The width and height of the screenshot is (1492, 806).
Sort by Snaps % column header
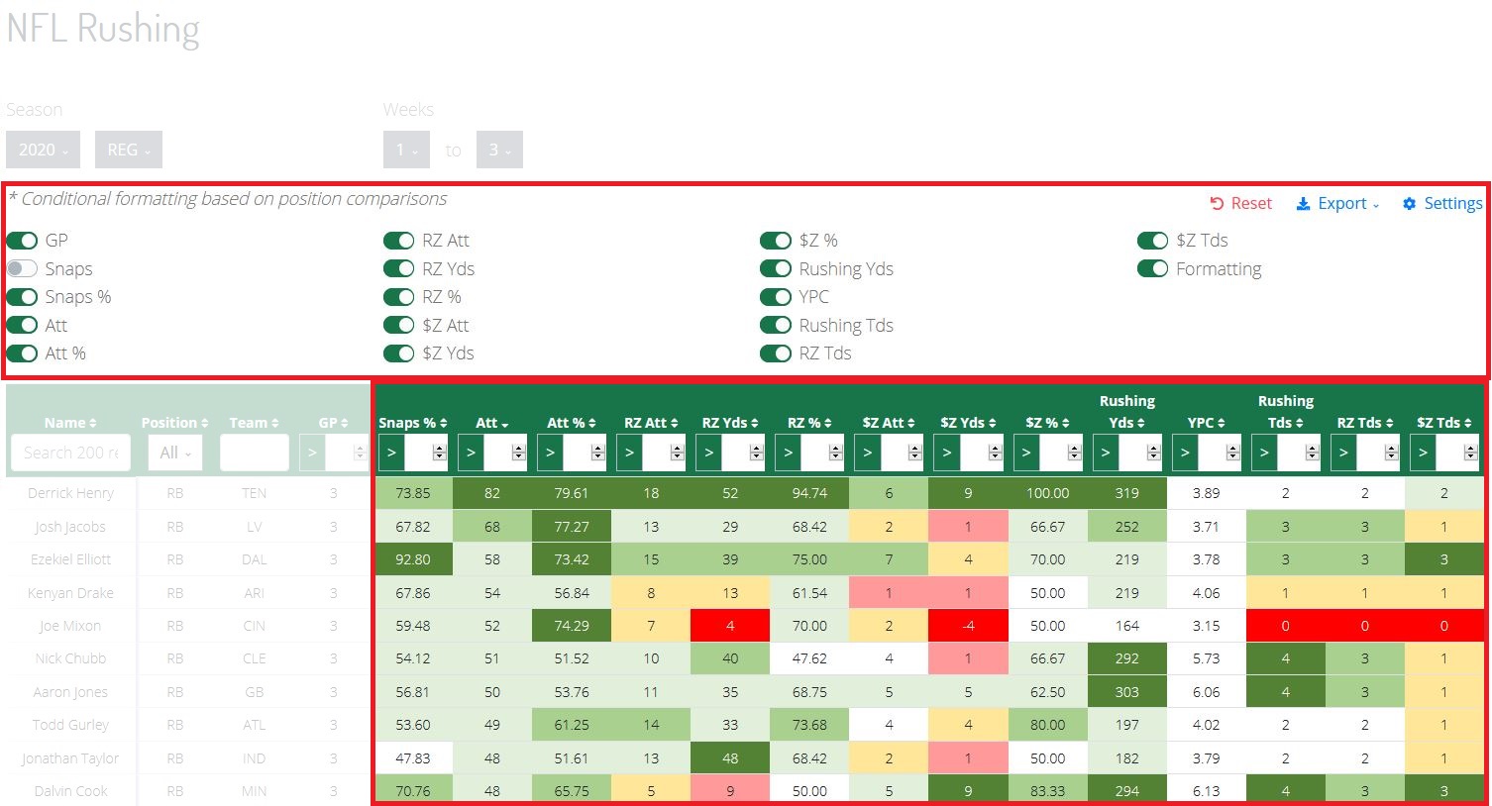[413, 423]
